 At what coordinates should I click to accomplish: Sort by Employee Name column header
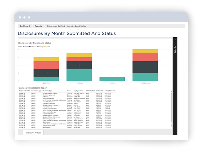coord(78,91)
